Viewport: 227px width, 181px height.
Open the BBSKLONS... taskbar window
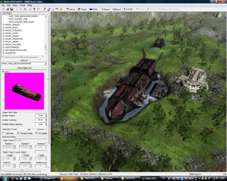click(x=150, y=178)
